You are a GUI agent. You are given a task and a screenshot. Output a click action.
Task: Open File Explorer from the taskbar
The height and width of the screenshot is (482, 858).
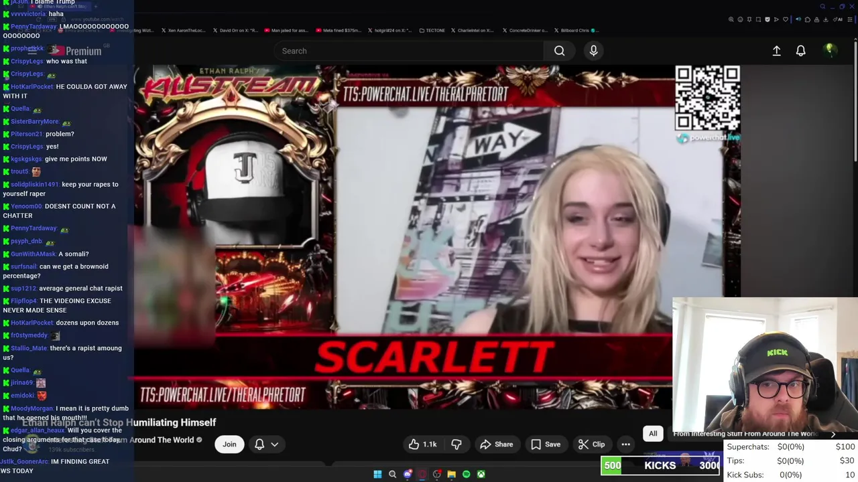click(451, 474)
